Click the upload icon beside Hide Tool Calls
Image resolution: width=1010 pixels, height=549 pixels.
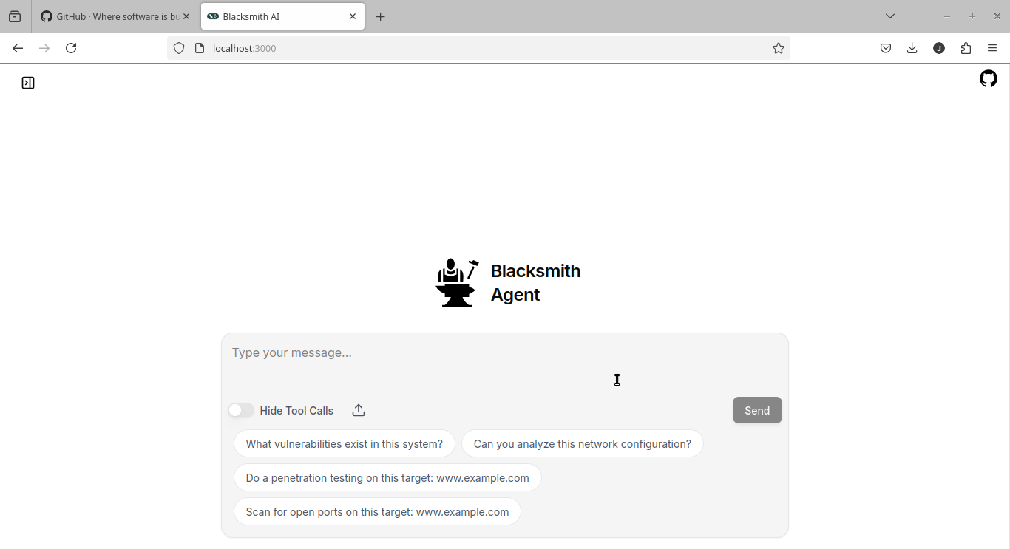358,410
